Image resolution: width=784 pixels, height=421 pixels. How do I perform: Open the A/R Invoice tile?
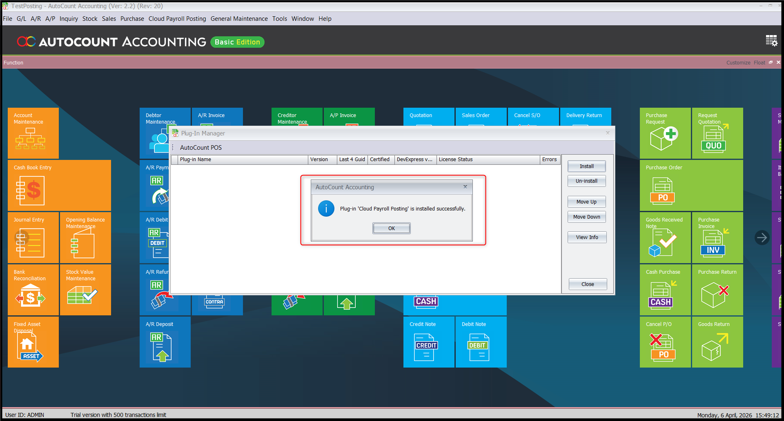click(217, 116)
